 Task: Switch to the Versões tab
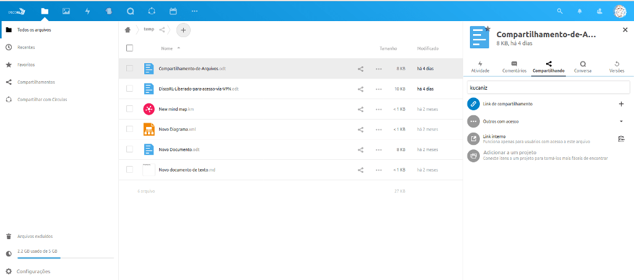617,67
